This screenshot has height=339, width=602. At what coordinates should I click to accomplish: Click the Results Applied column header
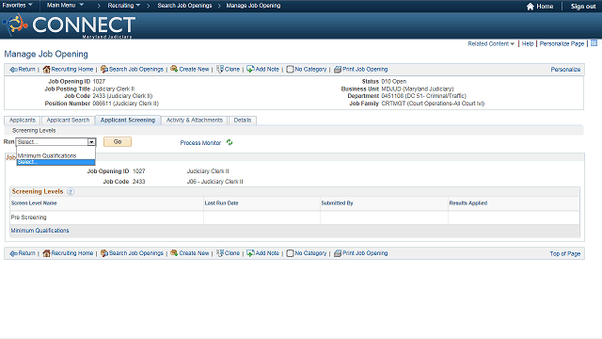[x=468, y=203]
